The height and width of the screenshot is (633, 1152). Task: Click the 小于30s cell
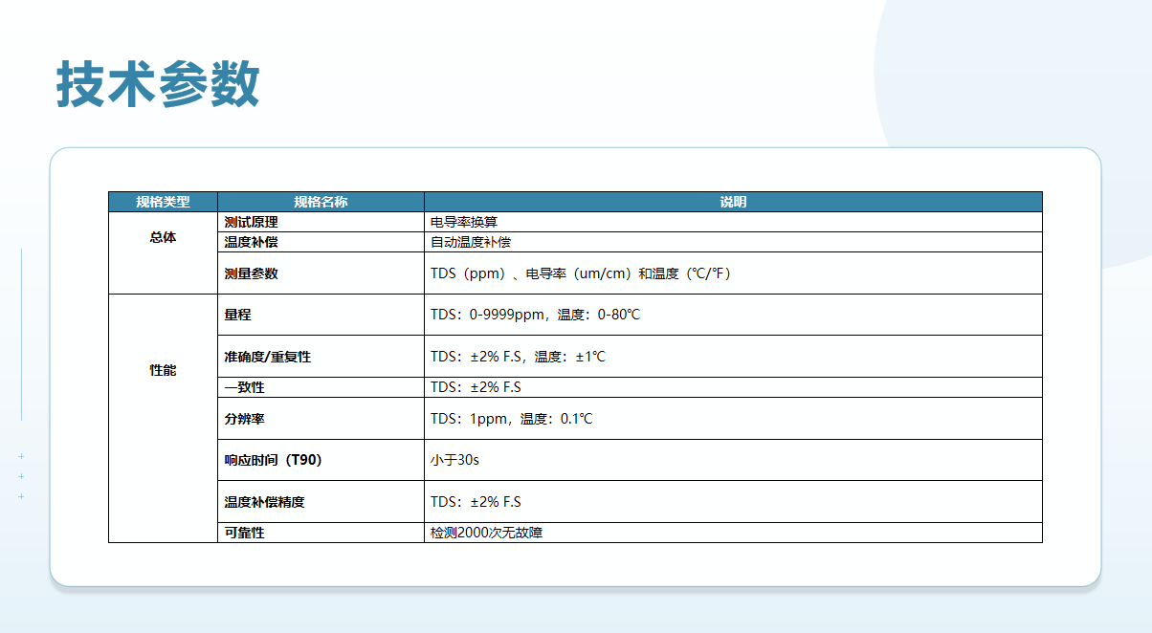coord(733,460)
